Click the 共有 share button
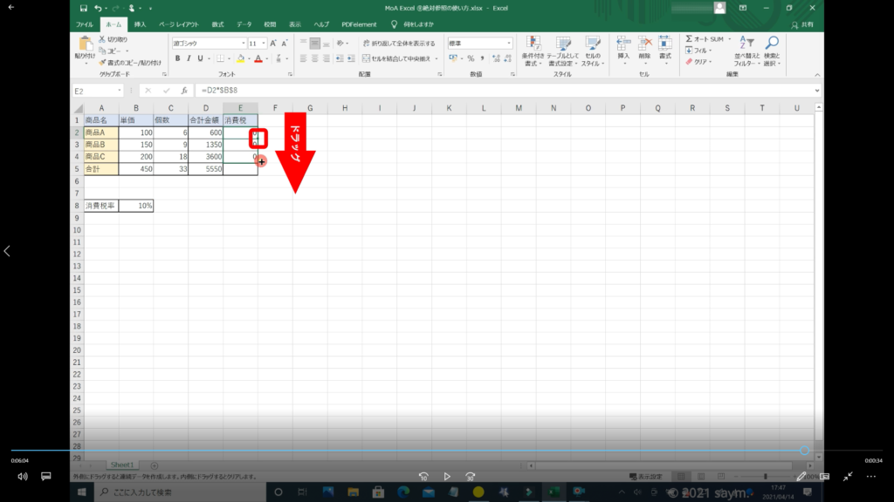 tap(802, 24)
